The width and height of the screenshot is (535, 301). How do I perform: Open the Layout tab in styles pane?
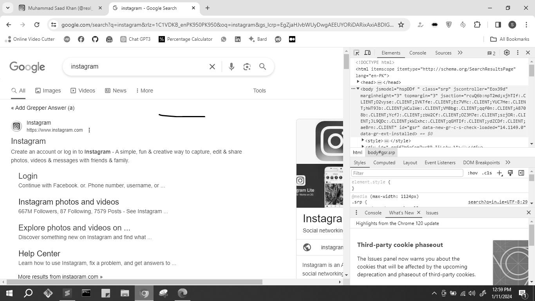410,163
